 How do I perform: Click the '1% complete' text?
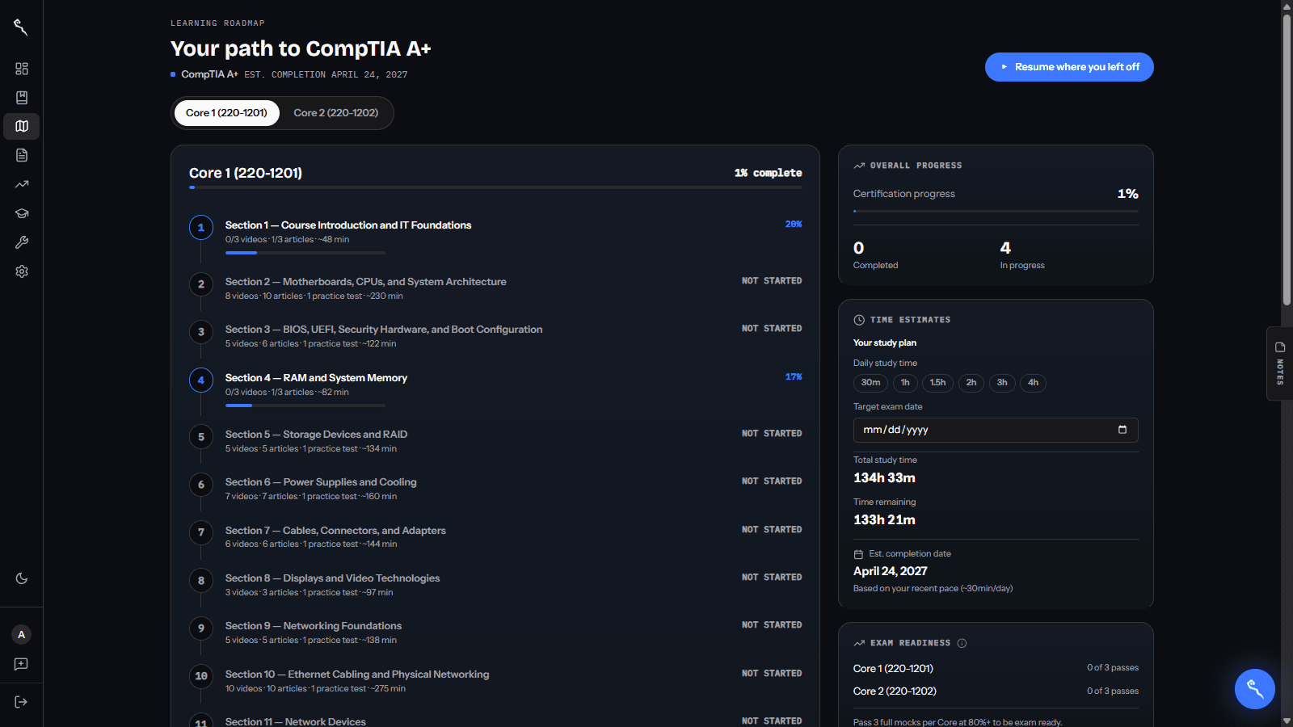(x=768, y=173)
